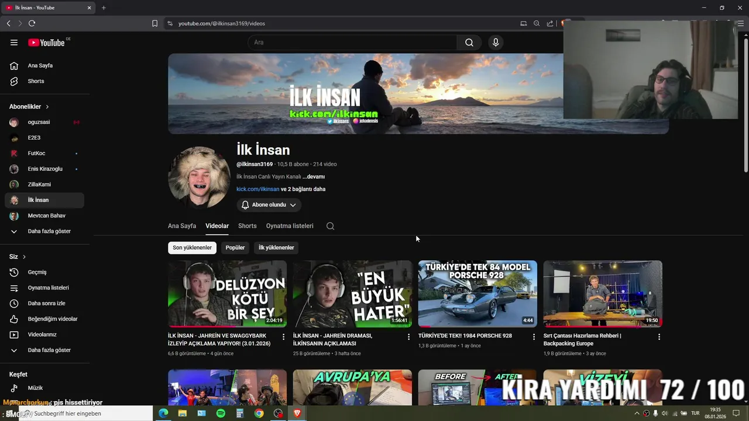
Task: Expand channel description with ...devamı
Action: [314, 177]
